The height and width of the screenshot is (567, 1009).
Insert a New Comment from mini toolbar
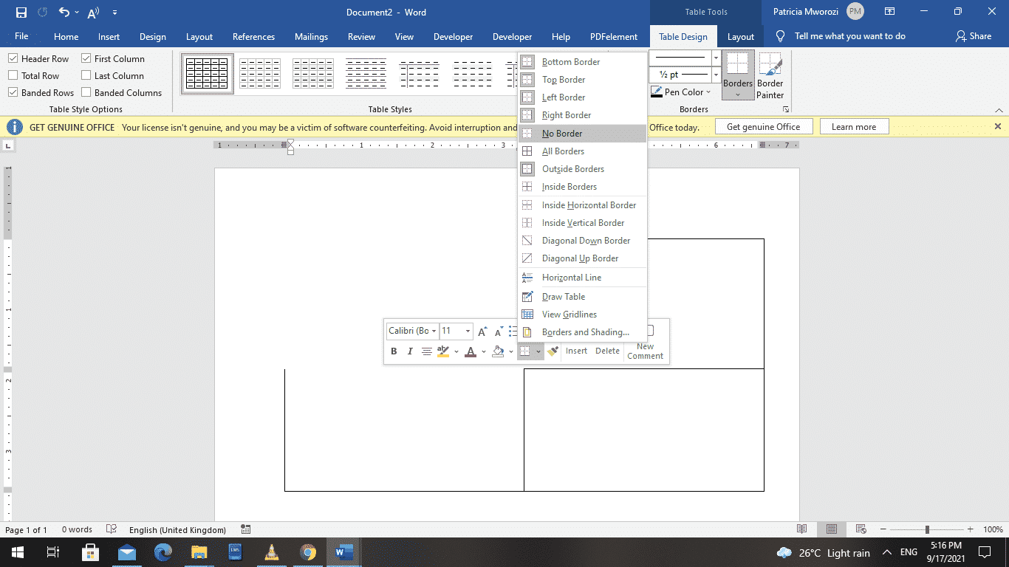tap(644, 350)
